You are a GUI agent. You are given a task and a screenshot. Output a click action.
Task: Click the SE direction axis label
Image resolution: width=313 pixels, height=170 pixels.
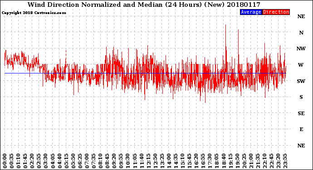301,113
